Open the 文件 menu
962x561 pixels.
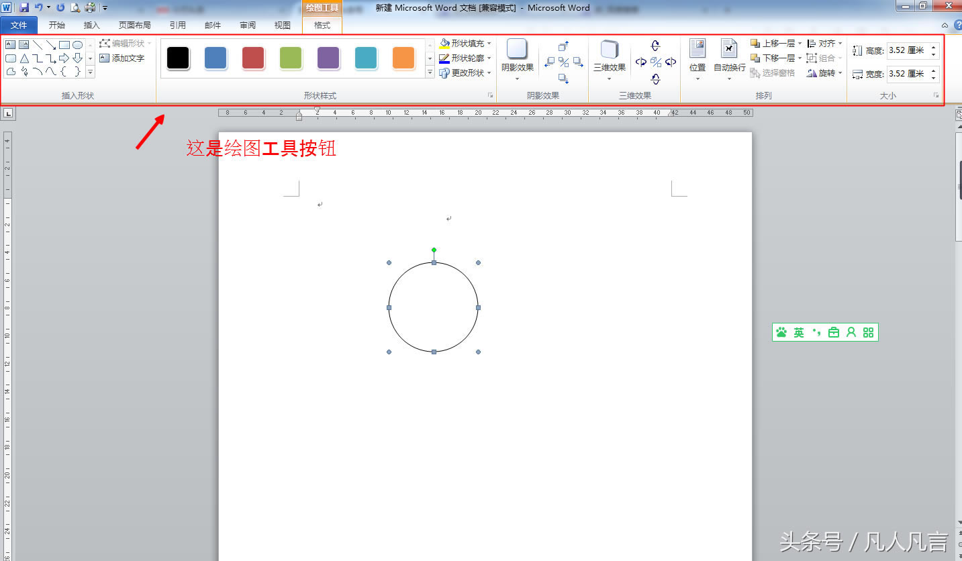(x=19, y=25)
